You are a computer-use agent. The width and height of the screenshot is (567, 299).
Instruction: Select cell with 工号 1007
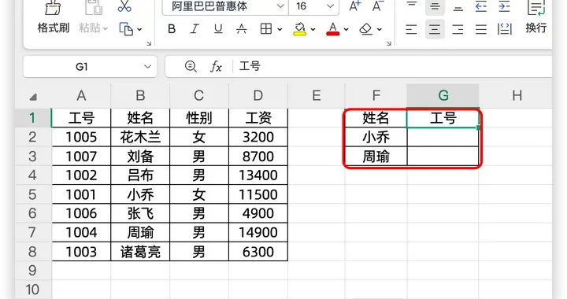[x=81, y=157]
